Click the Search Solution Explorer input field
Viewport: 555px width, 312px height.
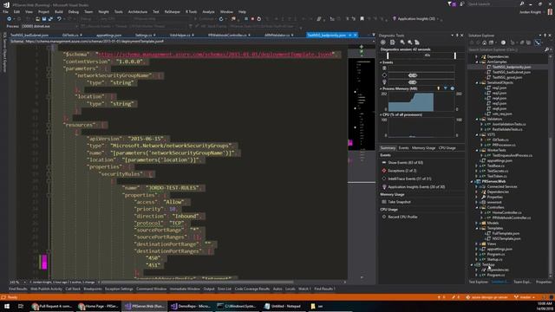(506, 50)
